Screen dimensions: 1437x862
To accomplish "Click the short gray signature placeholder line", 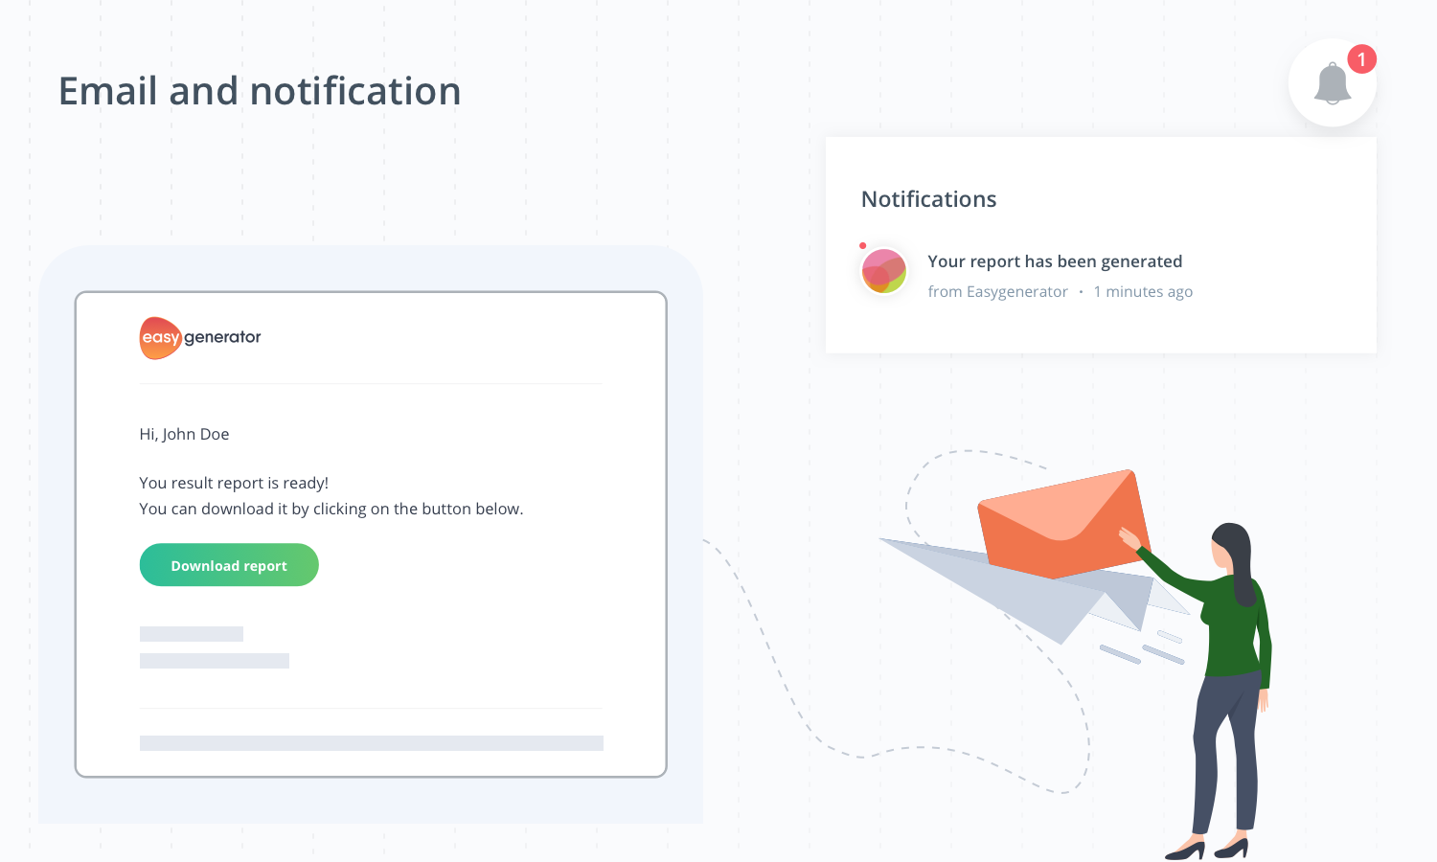I will pos(192,634).
